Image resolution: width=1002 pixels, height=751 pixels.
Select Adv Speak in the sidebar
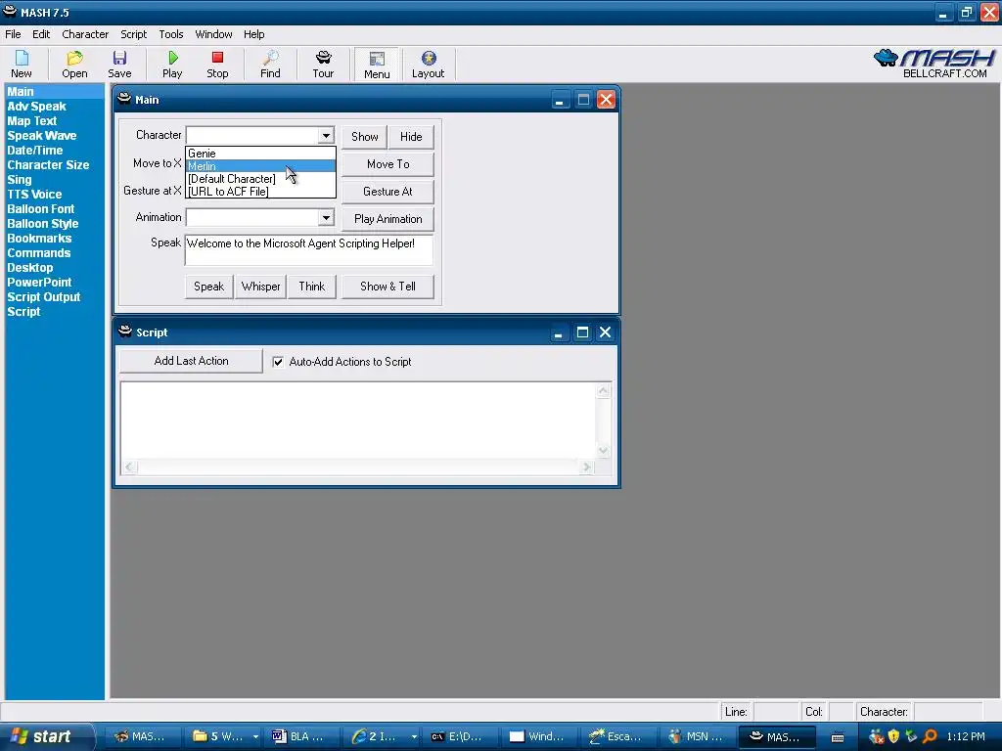coord(36,107)
